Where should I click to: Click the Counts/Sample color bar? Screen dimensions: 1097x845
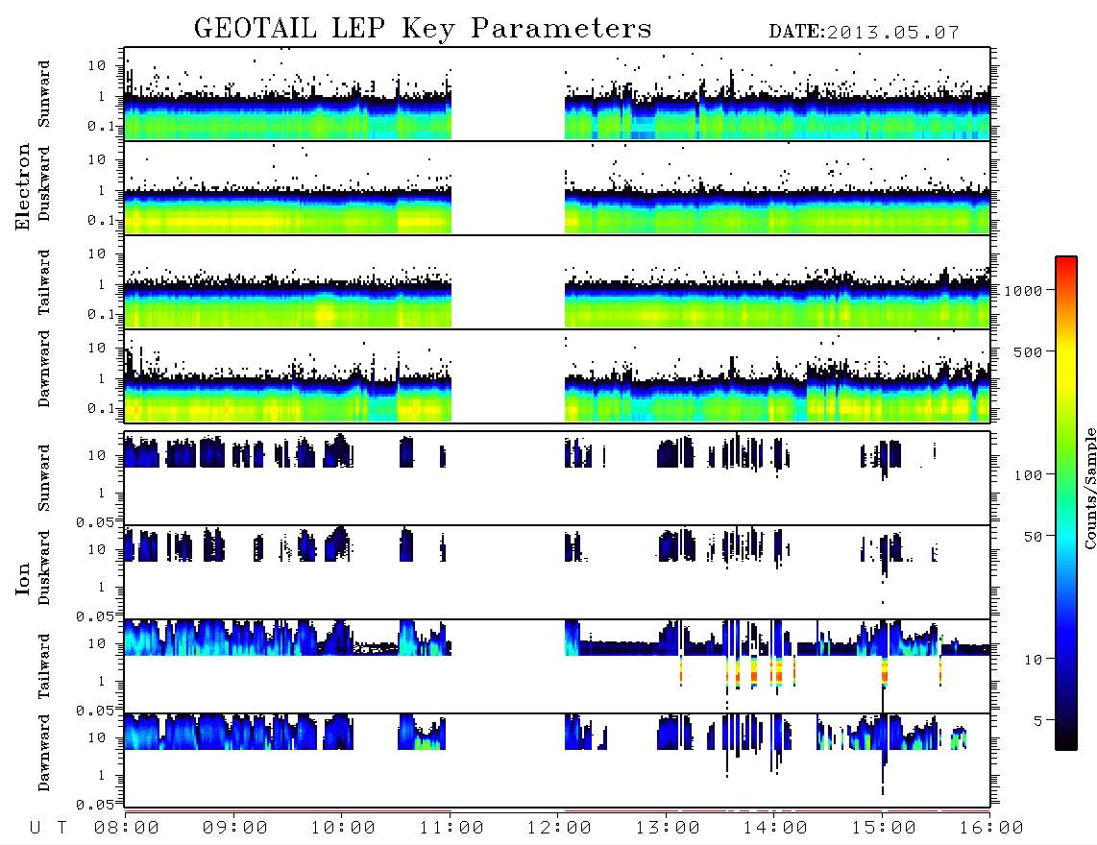pos(1065,503)
